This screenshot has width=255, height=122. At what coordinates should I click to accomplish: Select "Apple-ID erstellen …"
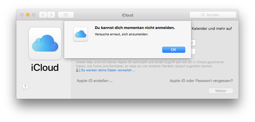pyautogui.click(x=95, y=81)
